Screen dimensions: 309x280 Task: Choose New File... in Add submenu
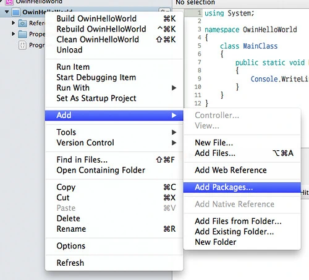[x=242, y=143]
